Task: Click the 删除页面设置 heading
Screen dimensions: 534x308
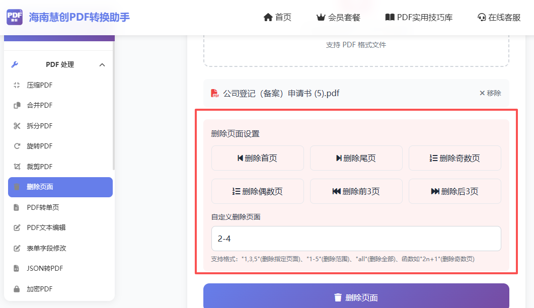Action: click(236, 134)
